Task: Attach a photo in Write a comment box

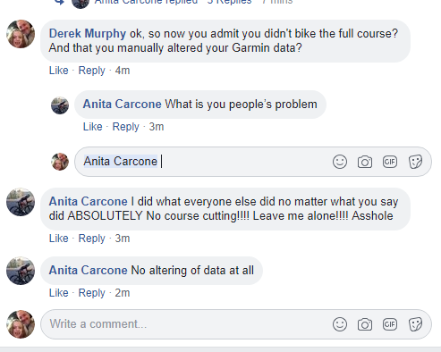Action: (365, 324)
